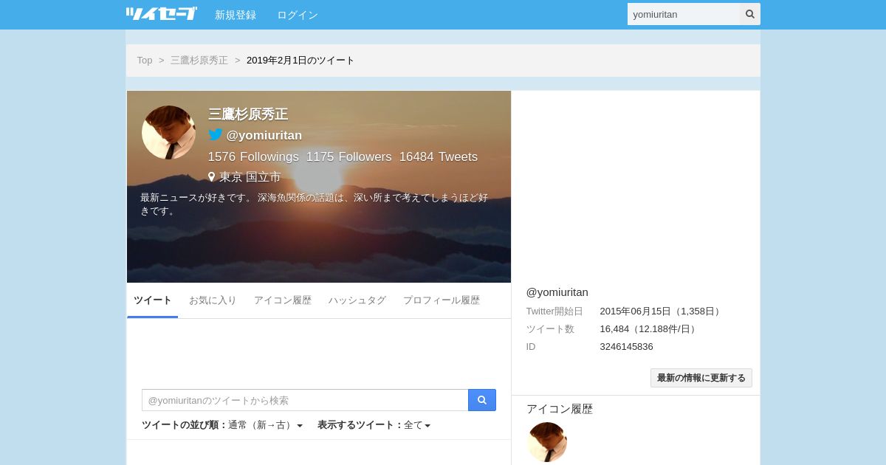Focus the header search field containing yomiuritan
Viewport: 886px width, 465px height.
coord(684,14)
